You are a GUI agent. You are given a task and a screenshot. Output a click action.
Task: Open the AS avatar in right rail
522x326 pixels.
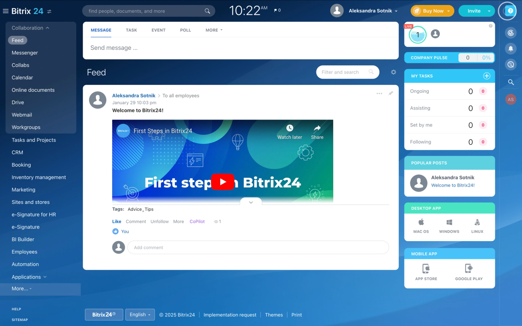(511, 99)
